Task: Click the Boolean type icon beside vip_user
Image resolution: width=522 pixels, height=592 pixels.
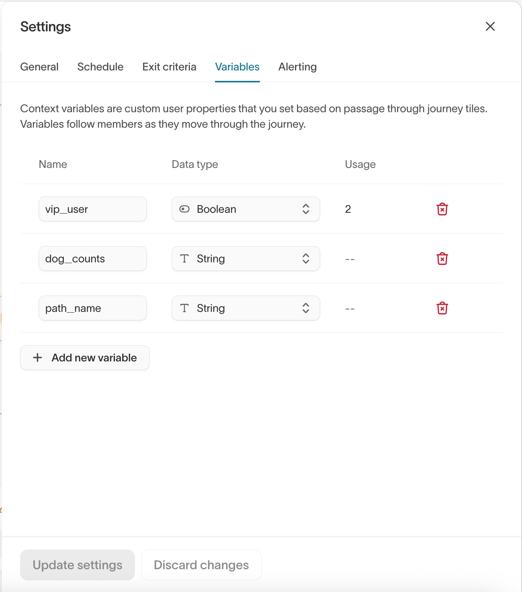Action: coord(184,209)
